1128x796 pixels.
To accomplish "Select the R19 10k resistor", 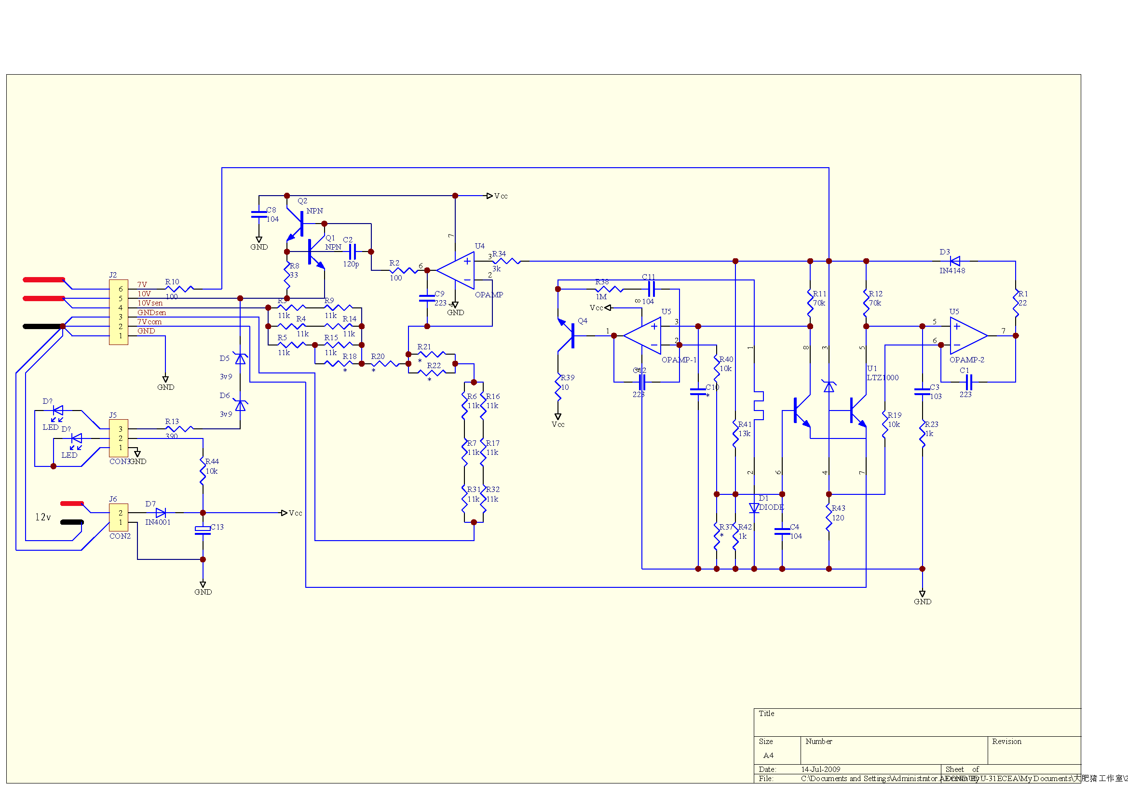I will 885,425.
